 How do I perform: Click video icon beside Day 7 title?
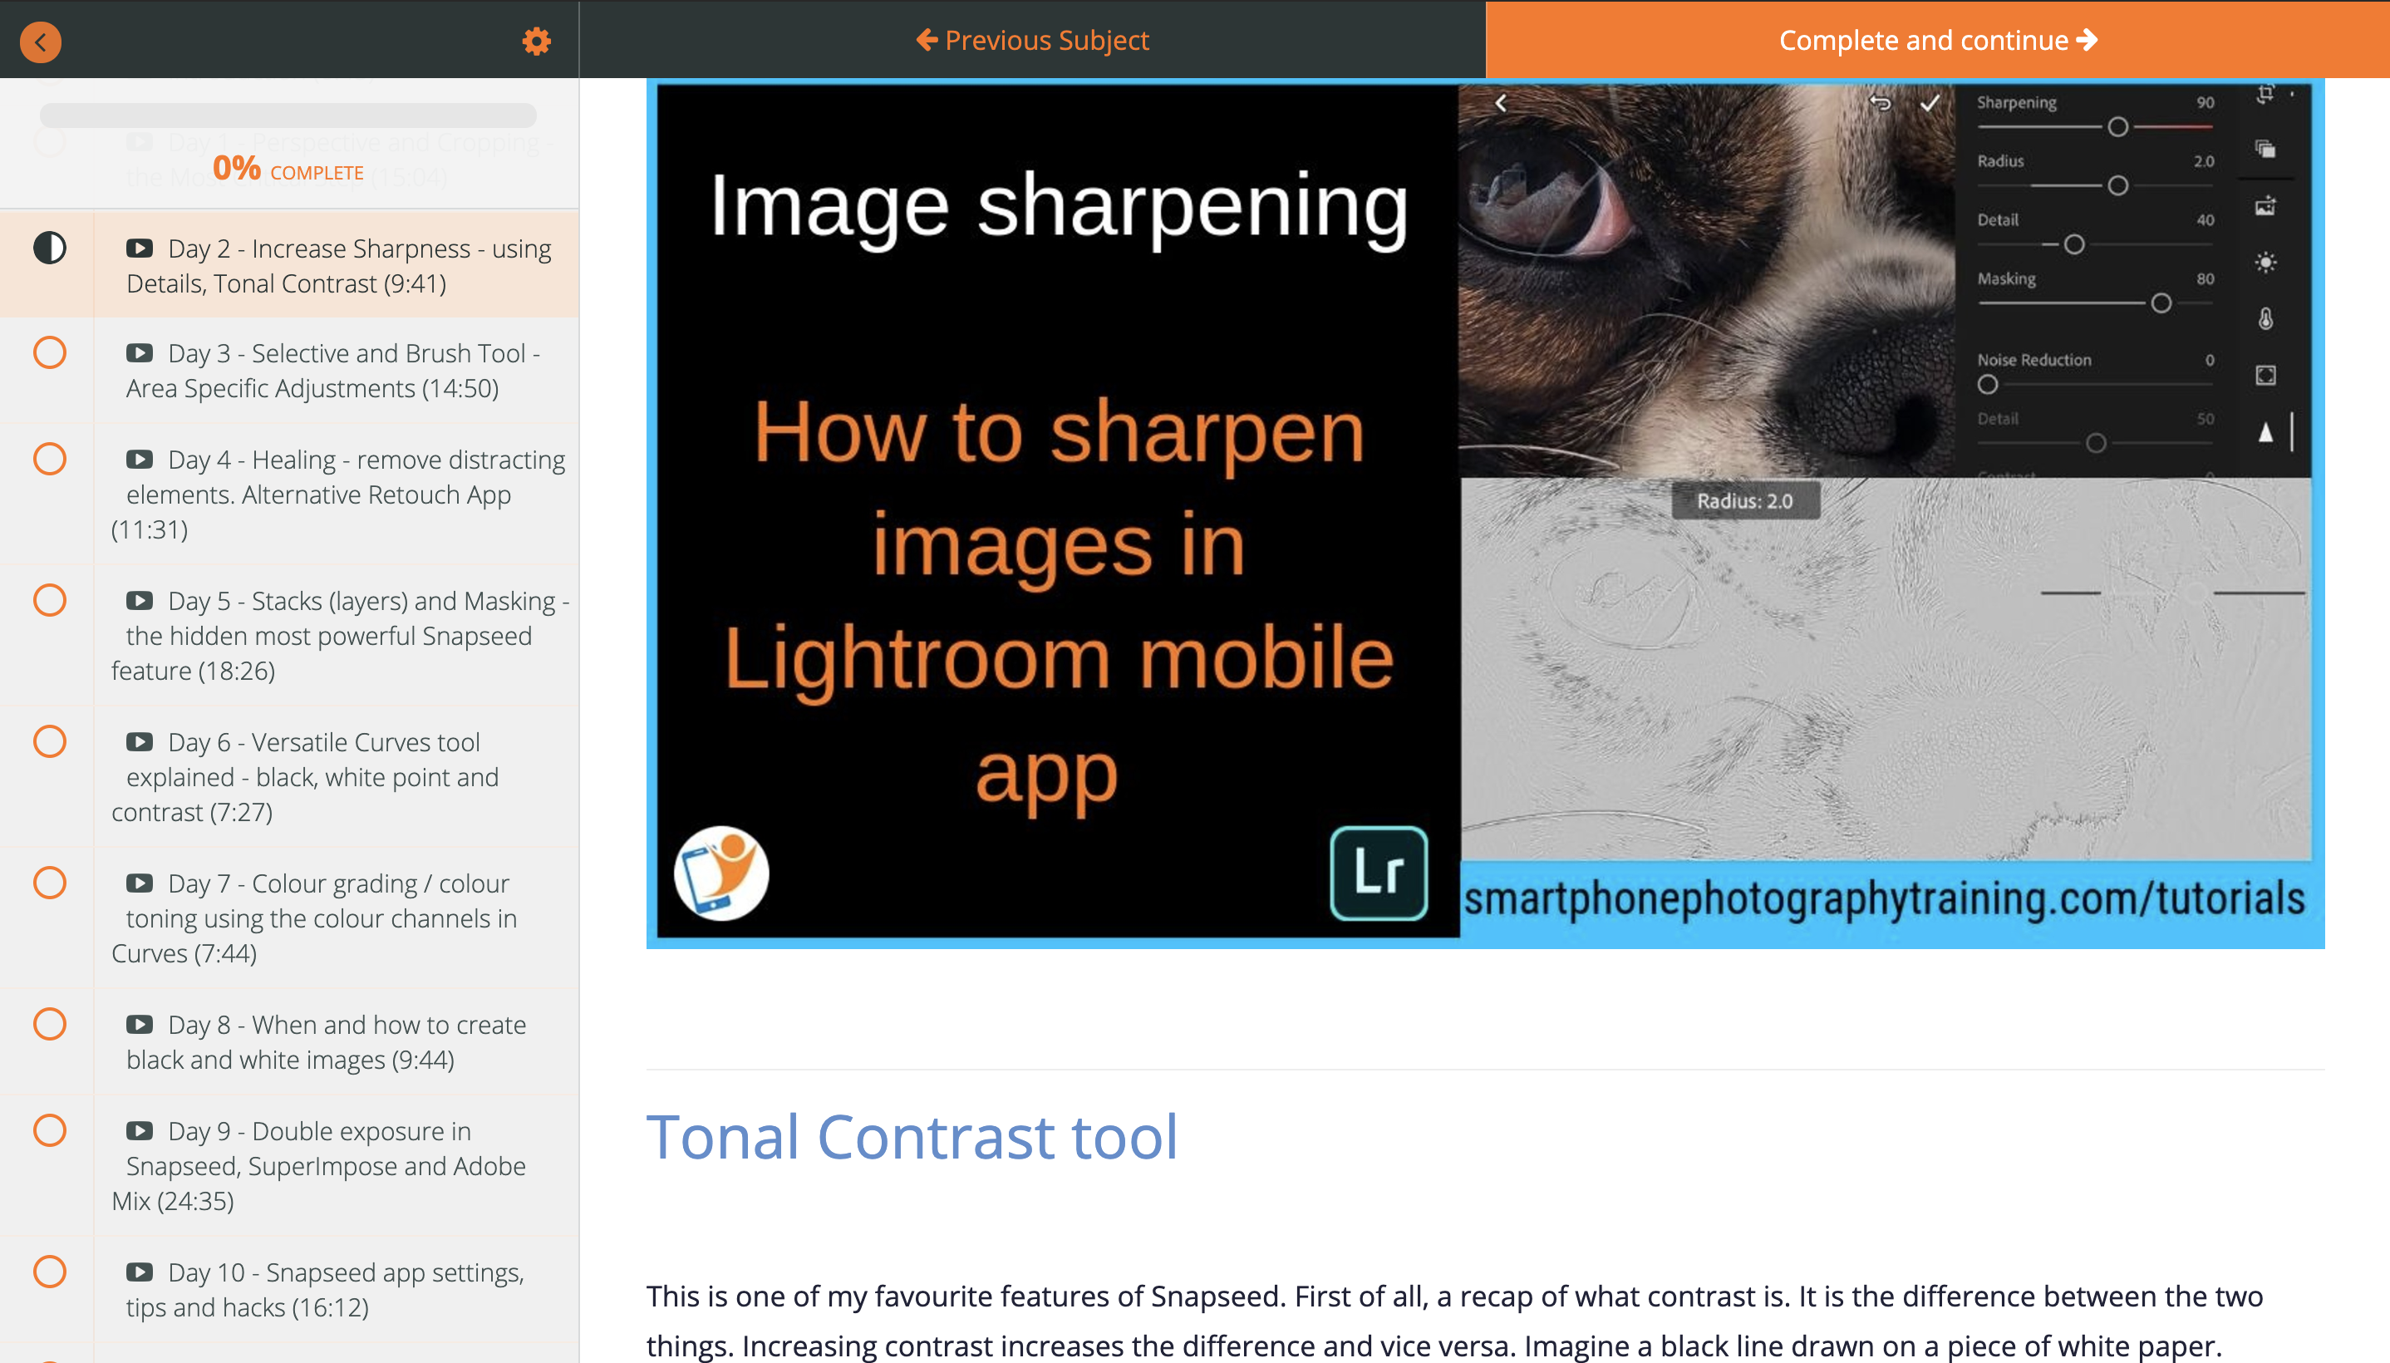click(140, 883)
